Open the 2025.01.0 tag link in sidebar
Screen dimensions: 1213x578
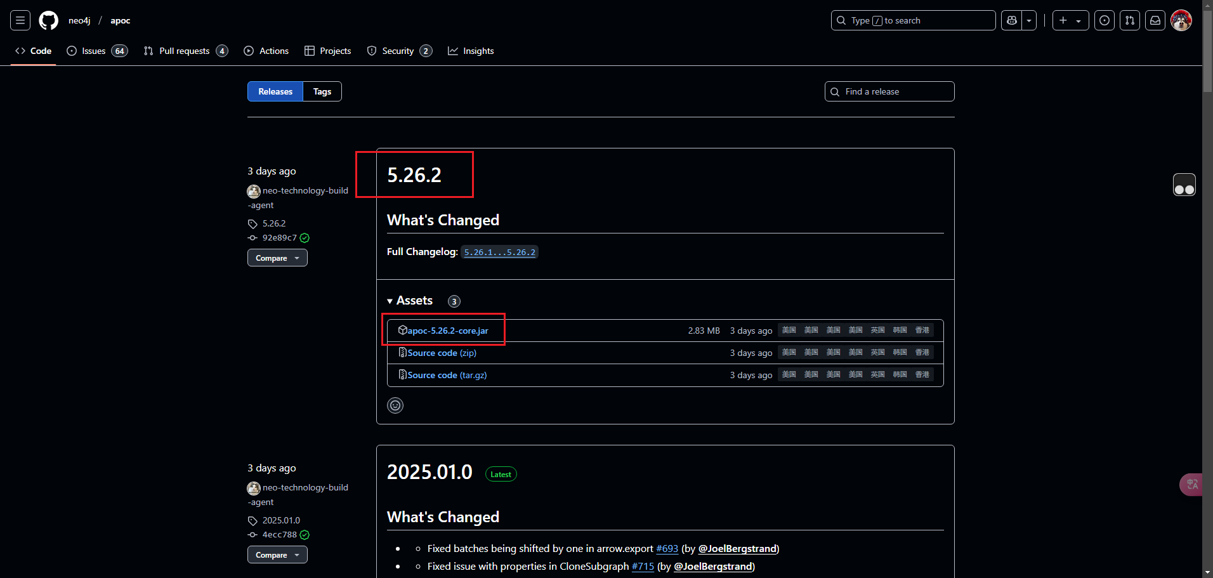[x=281, y=520]
